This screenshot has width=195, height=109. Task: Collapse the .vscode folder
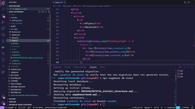click(14, 18)
